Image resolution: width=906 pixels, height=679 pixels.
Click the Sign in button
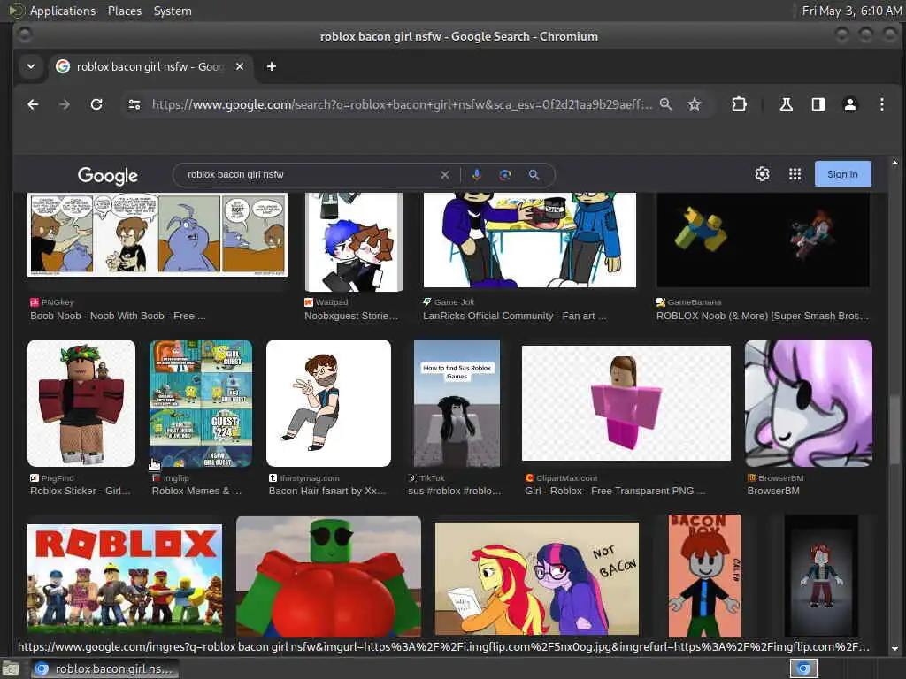click(x=842, y=174)
